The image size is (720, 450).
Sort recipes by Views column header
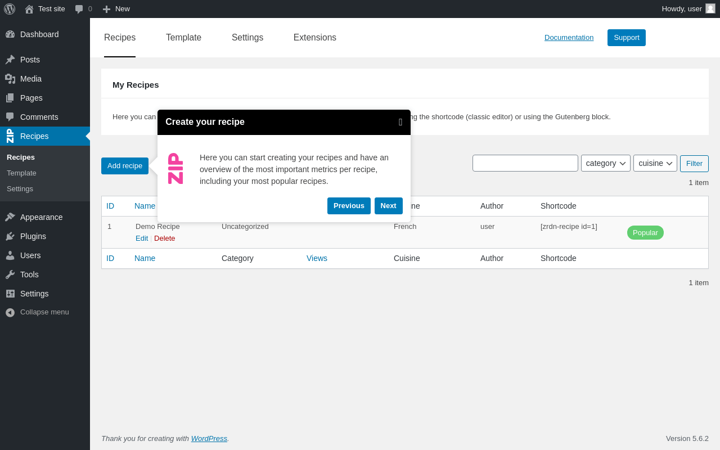[317, 258]
